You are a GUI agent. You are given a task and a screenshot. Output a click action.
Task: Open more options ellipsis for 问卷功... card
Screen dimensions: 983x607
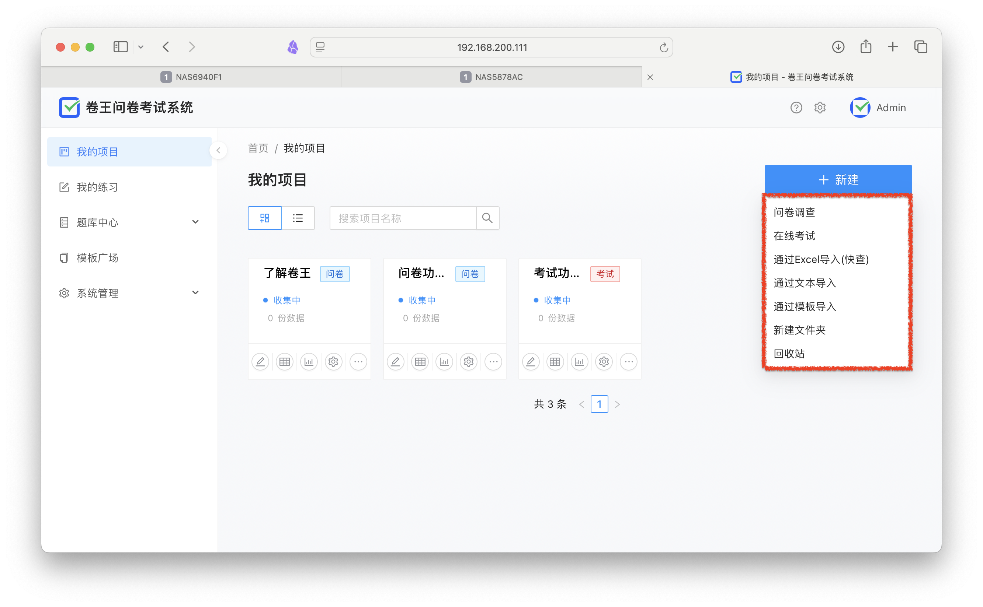click(x=493, y=362)
